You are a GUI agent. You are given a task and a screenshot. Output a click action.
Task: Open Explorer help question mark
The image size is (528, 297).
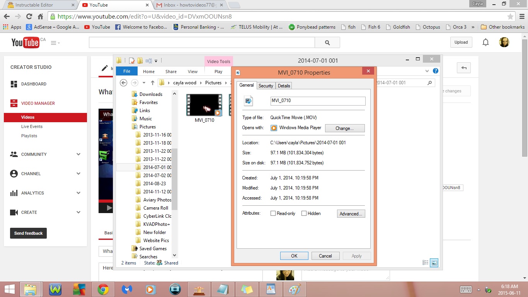(436, 71)
